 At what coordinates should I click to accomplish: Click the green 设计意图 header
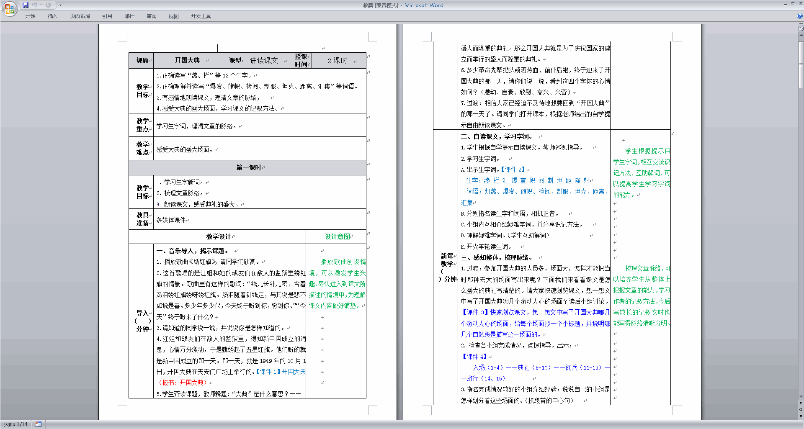coord(338,236)
